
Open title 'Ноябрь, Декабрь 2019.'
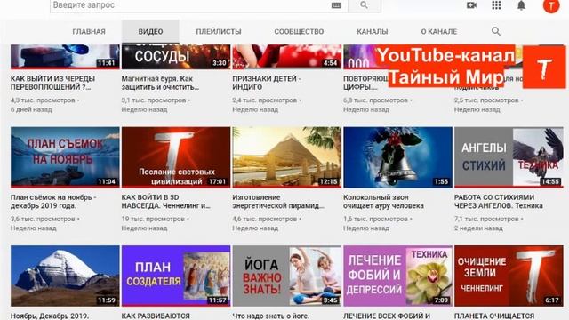[x=50, y=316]
